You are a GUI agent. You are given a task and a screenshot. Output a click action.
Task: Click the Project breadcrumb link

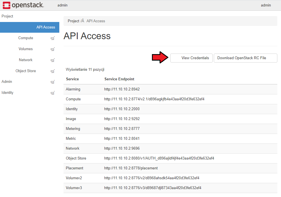tap(73, 21)
